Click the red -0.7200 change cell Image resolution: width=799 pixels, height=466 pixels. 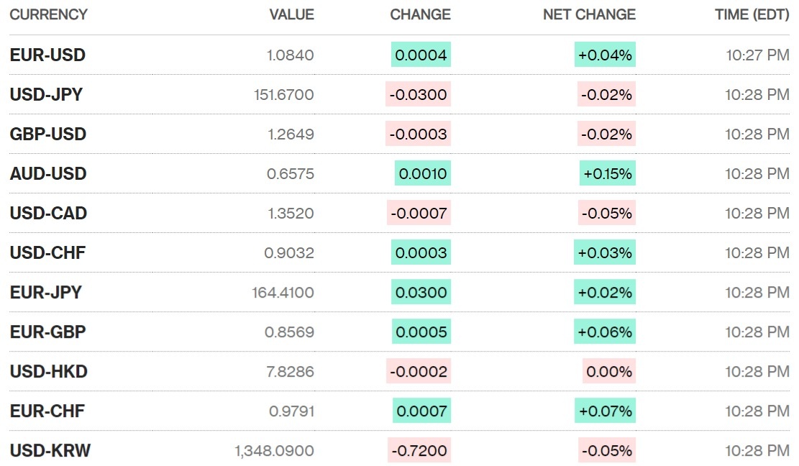[419, 451]
